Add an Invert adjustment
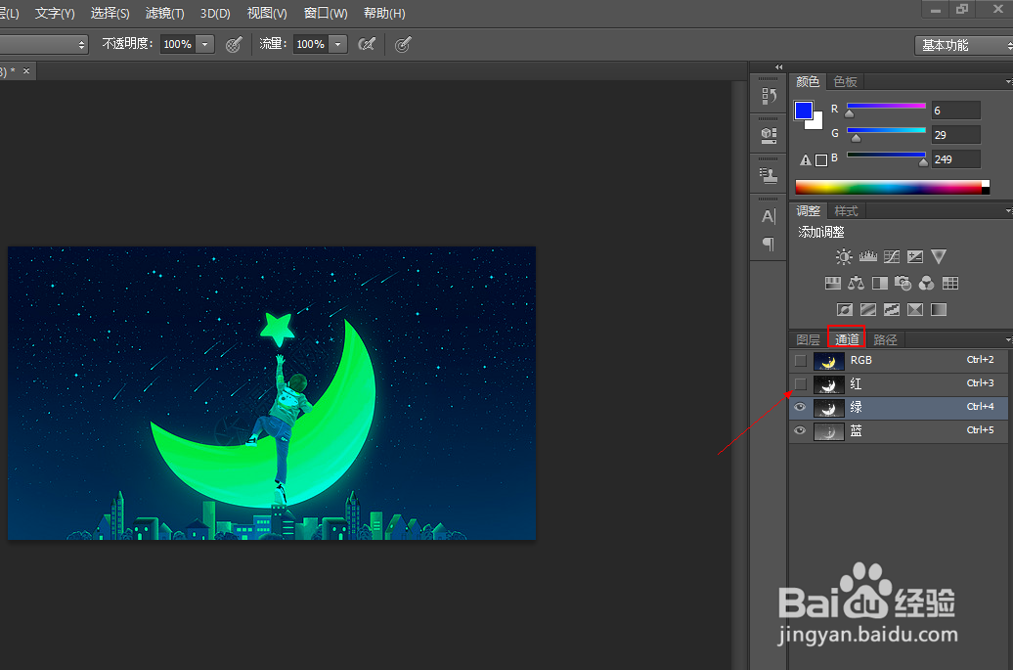This screenshot has width=1013, height=670. 845,309
